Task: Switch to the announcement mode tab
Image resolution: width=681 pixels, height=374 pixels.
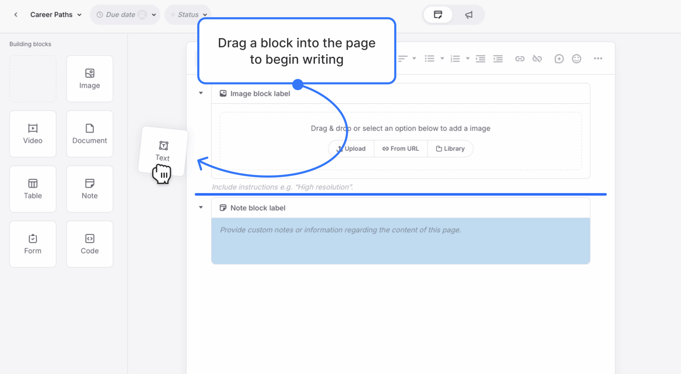Action: pyautogui.click(x=468, y=15)
